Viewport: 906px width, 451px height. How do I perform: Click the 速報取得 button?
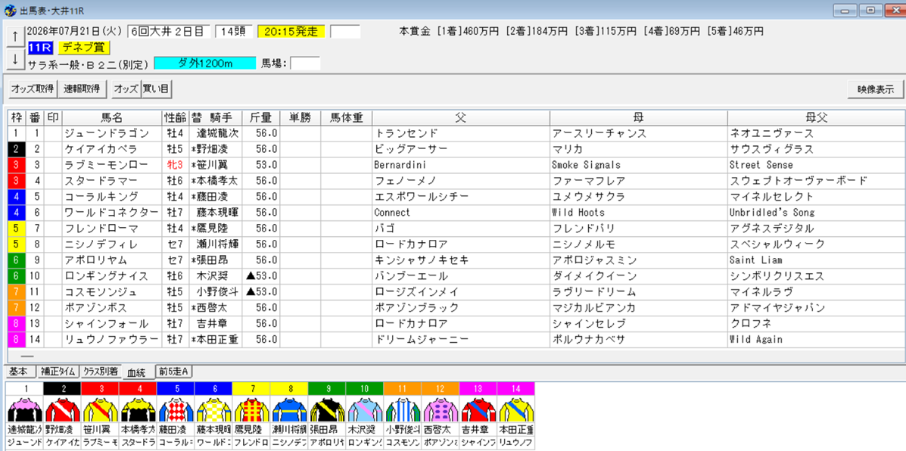82,89
